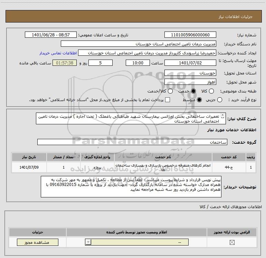Select the کالا radio button

coord(211,91)
